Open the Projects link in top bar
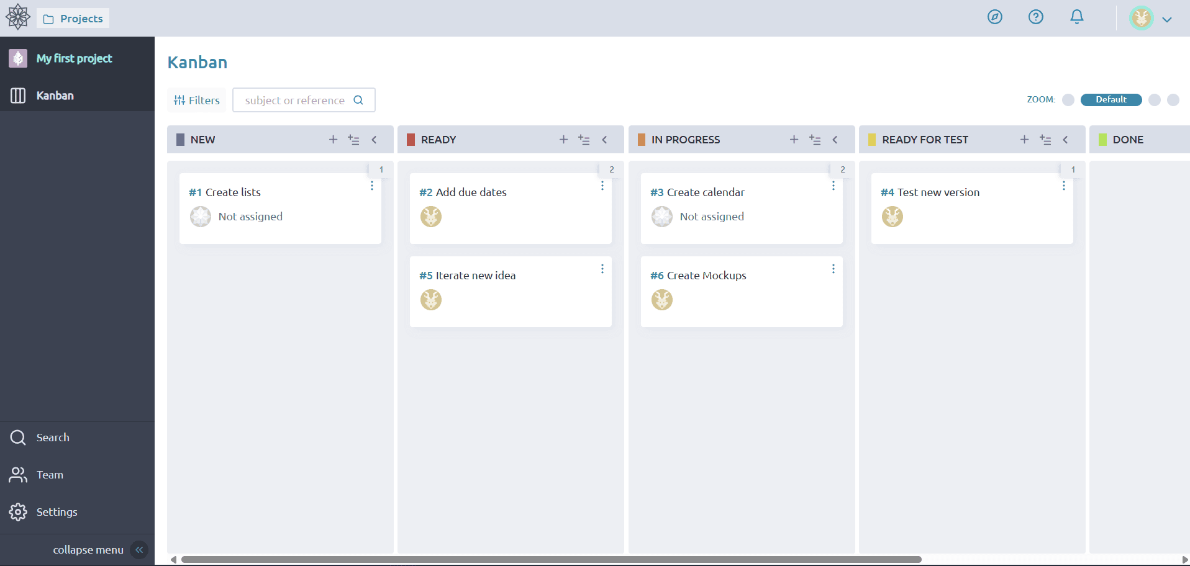The width and height of the screenshot is (1190, 566). tap(73, 19)
